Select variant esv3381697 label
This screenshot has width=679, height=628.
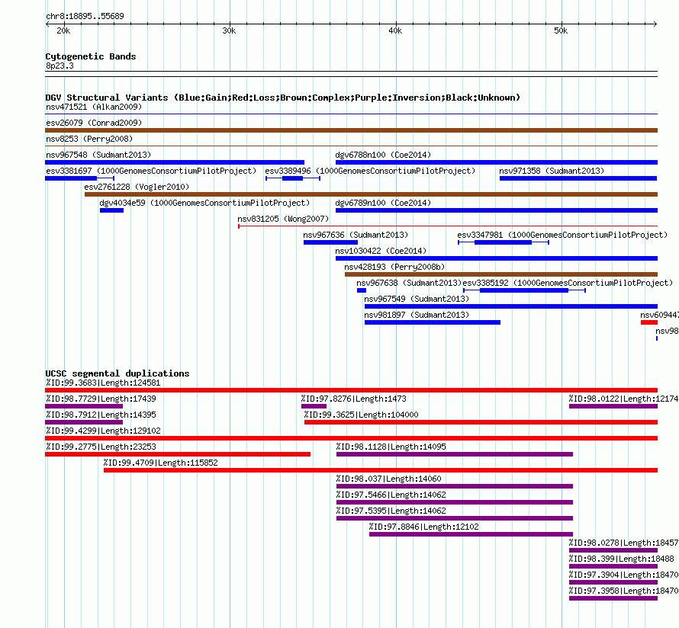point(151,171)
